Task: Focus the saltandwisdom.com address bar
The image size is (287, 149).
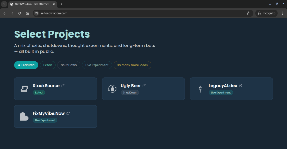Action: pos(143,13)
